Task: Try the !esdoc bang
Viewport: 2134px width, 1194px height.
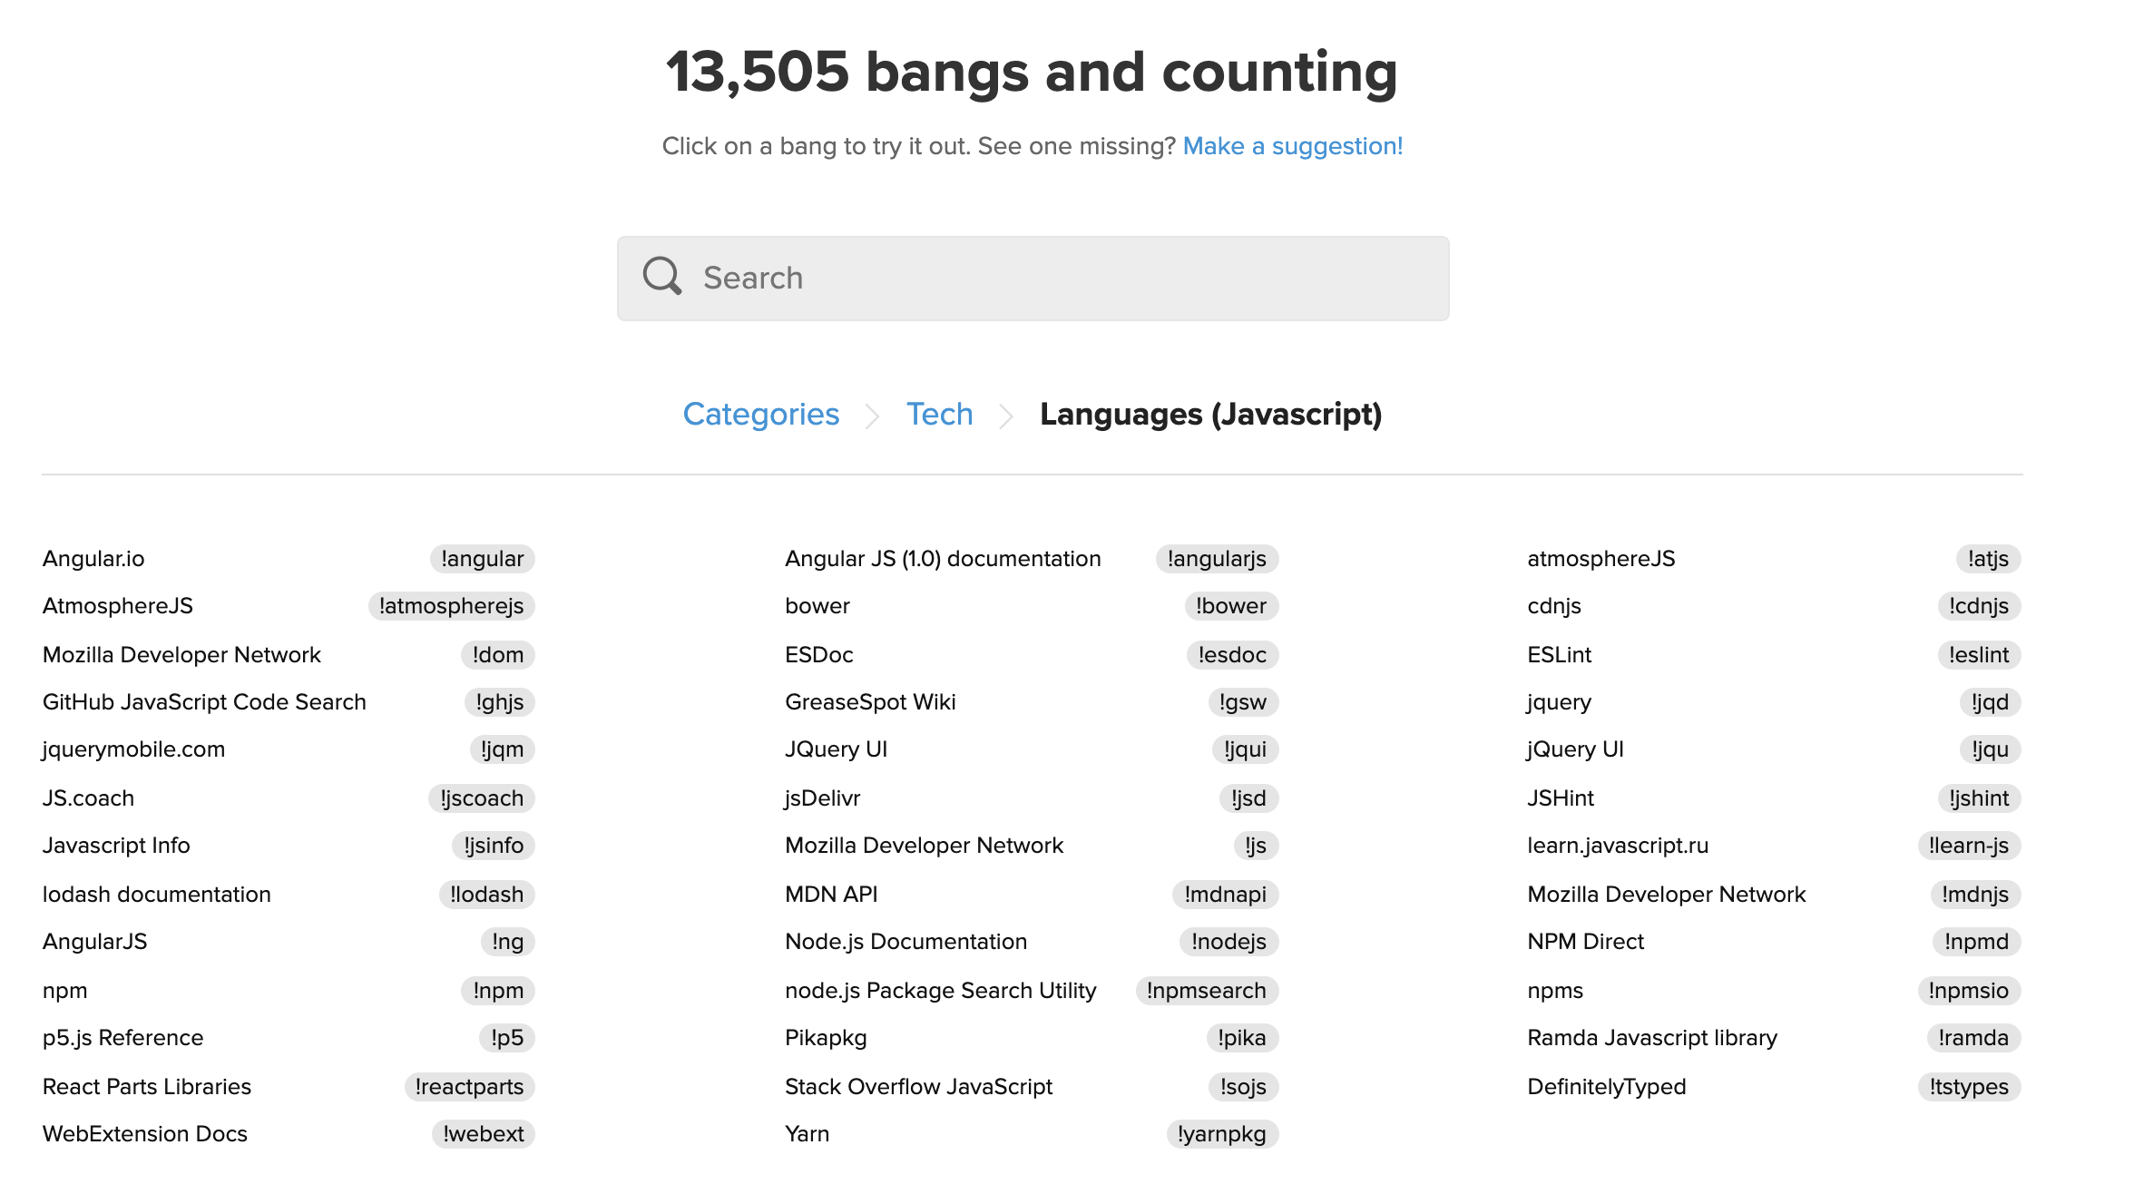Action: 1232,655
